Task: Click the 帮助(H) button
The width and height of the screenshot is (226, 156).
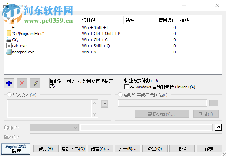Action: [x=46, y=149]
